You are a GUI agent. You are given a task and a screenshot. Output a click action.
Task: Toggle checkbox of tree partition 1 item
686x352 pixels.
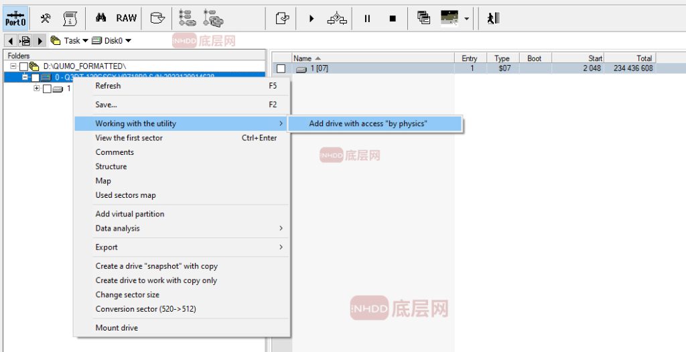coord(47,89)
